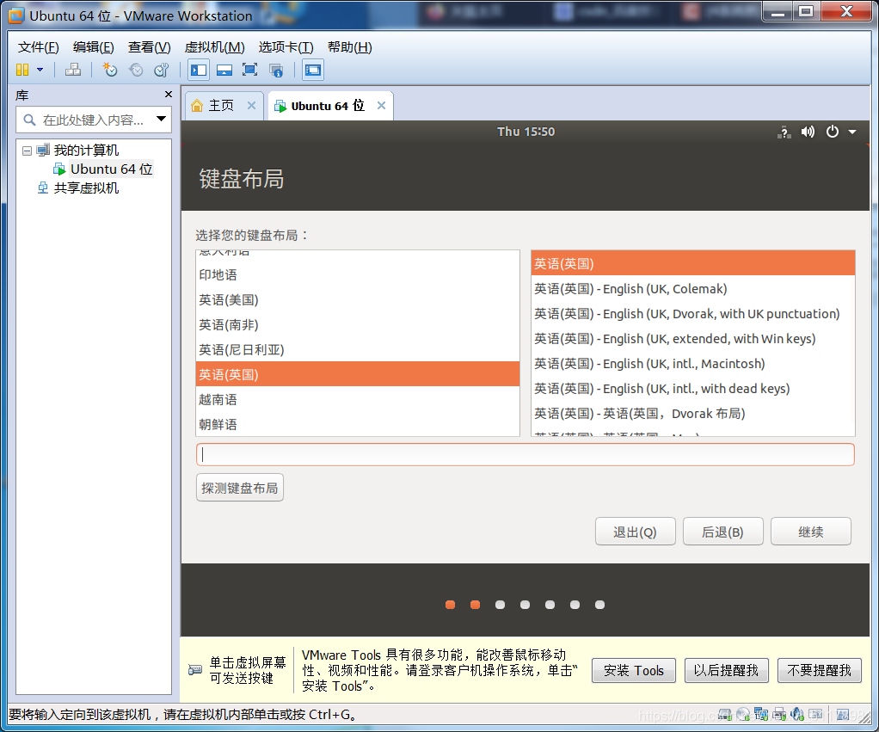This screenshot has height=732, width=879.
Task: Select 英语(南非) keyboard language
Action: tap(358, 324)
